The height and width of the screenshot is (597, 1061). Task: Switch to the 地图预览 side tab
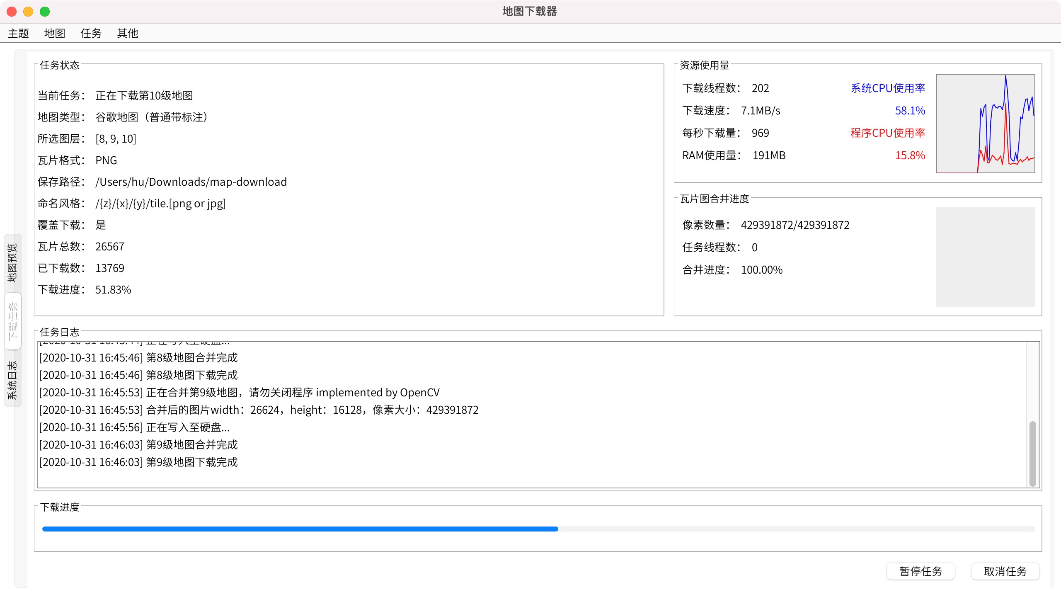pos(12,262)
